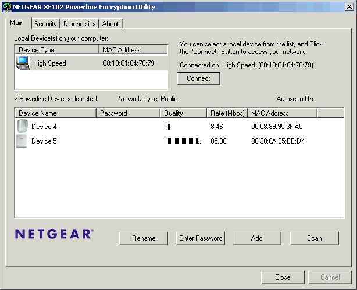This screenshot has height=290, width=357.
Task: Select the High Speed local device row
Action: (92, 63)
